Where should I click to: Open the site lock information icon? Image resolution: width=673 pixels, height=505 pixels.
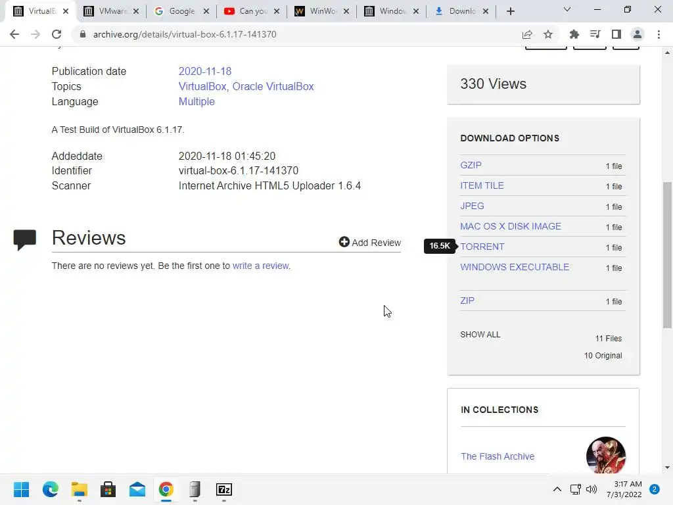point(83,34)
